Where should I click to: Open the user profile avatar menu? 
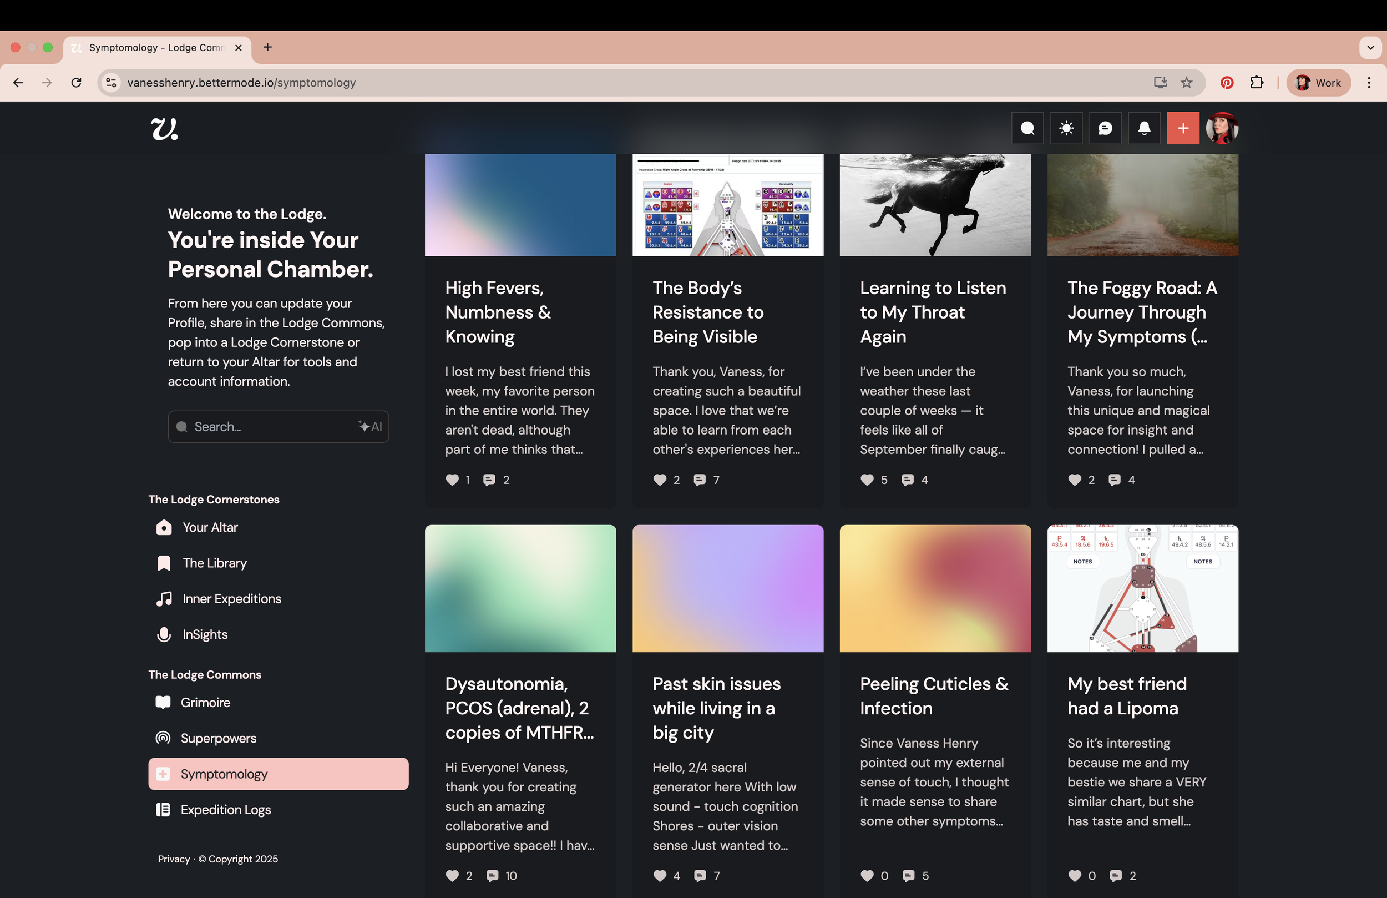tap(1222, 128)
